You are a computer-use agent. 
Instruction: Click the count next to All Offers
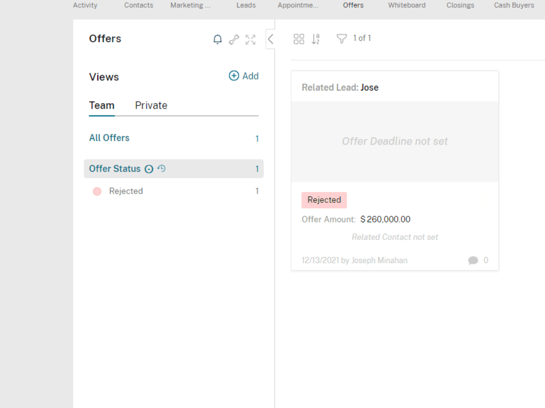[257, 139]
